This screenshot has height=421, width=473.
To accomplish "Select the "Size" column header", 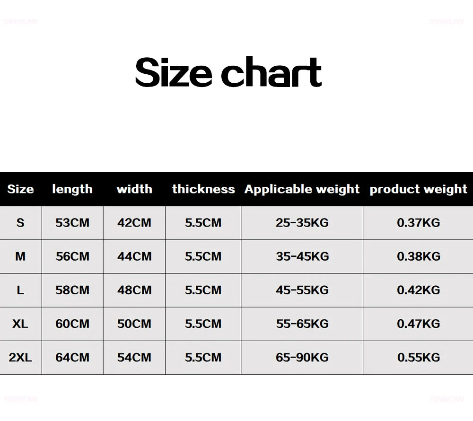I will tap(20, 189).
